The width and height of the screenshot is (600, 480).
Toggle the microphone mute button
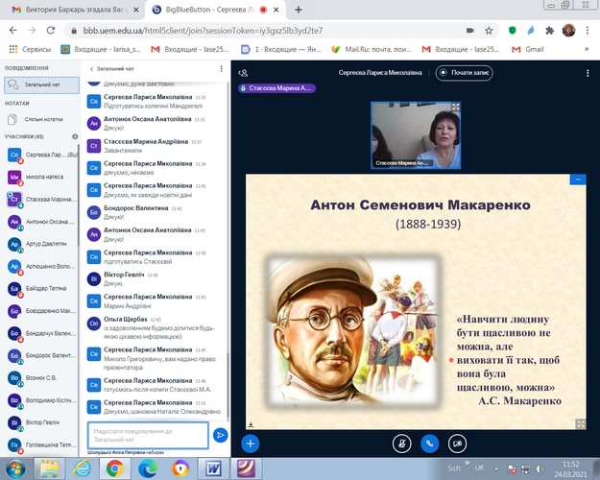pyautogui.click(x=402, y=444)
